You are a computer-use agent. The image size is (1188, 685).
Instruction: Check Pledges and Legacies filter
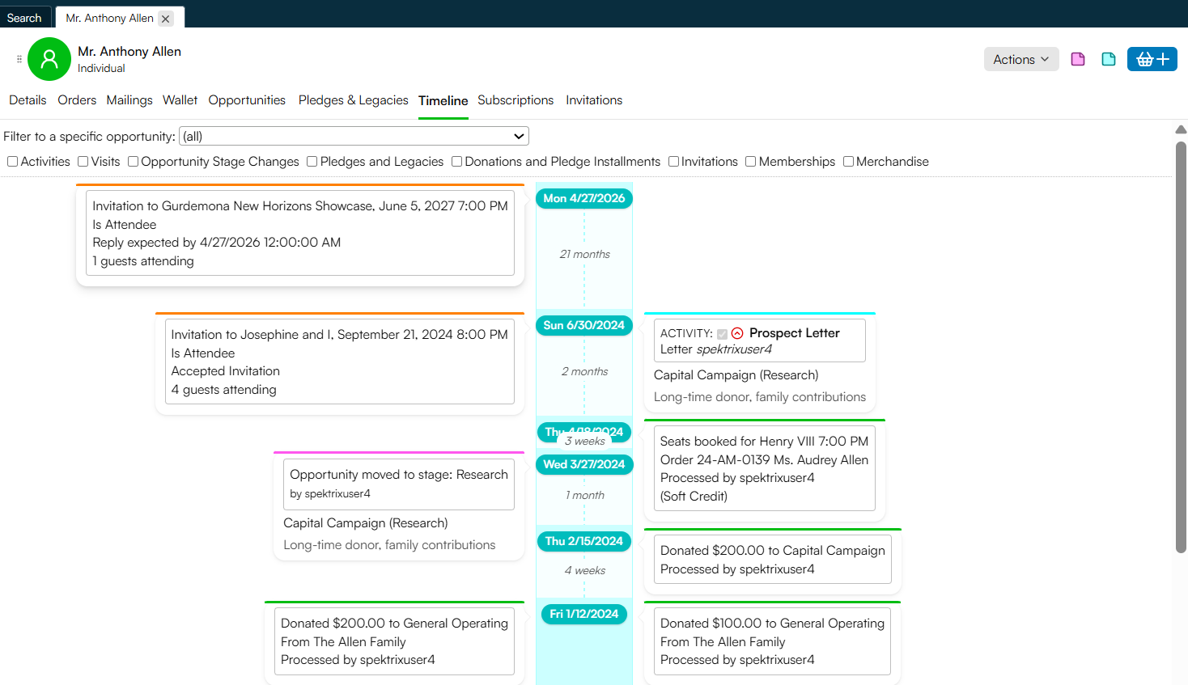pyautogui.click(x=312, y=162)
